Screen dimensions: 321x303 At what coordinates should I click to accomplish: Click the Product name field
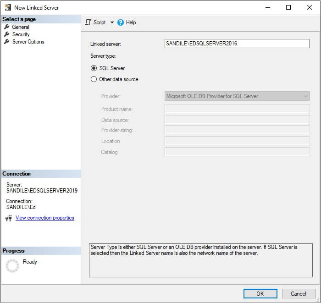(x=237, y=109)
